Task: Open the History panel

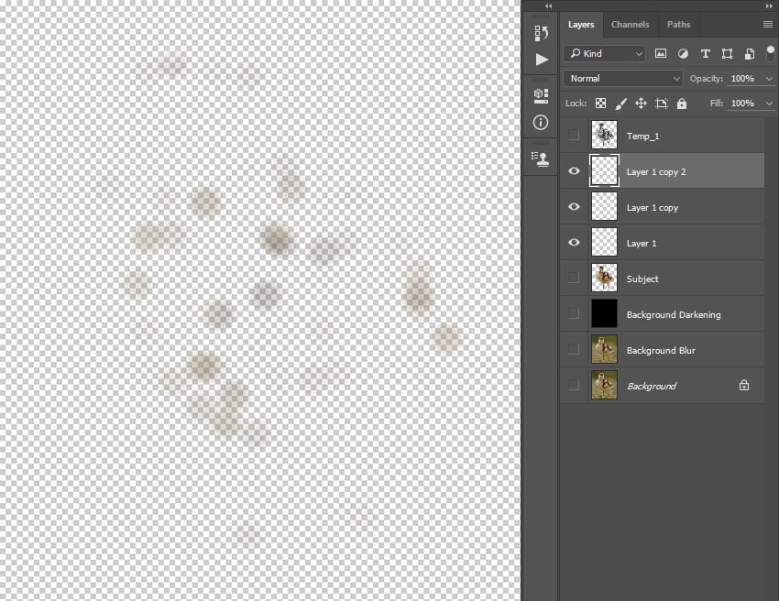Action: [541, 34]
